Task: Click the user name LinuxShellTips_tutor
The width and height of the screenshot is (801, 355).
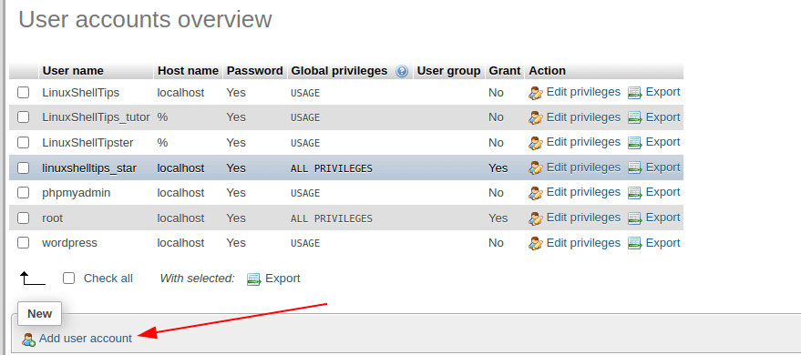Action: point(96,117)
